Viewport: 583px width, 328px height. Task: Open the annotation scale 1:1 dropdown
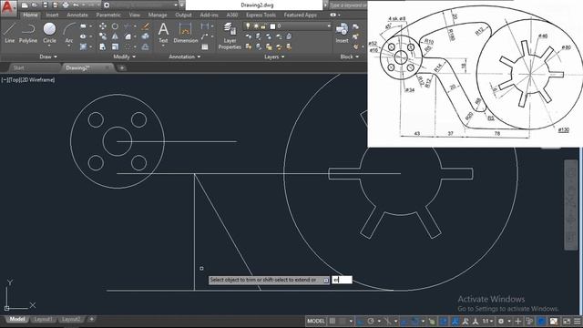(x=487, y=321)
